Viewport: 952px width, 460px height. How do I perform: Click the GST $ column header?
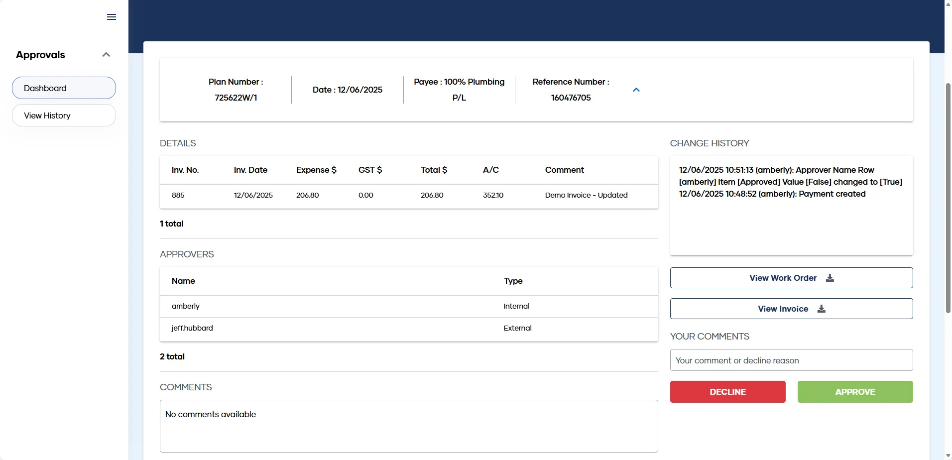click(x=370, y=170)
